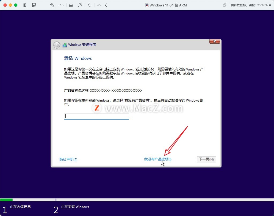Open virtual machine settings wrench
The width and height of the screenshot is (274, 216).
(x=52, y=5)
